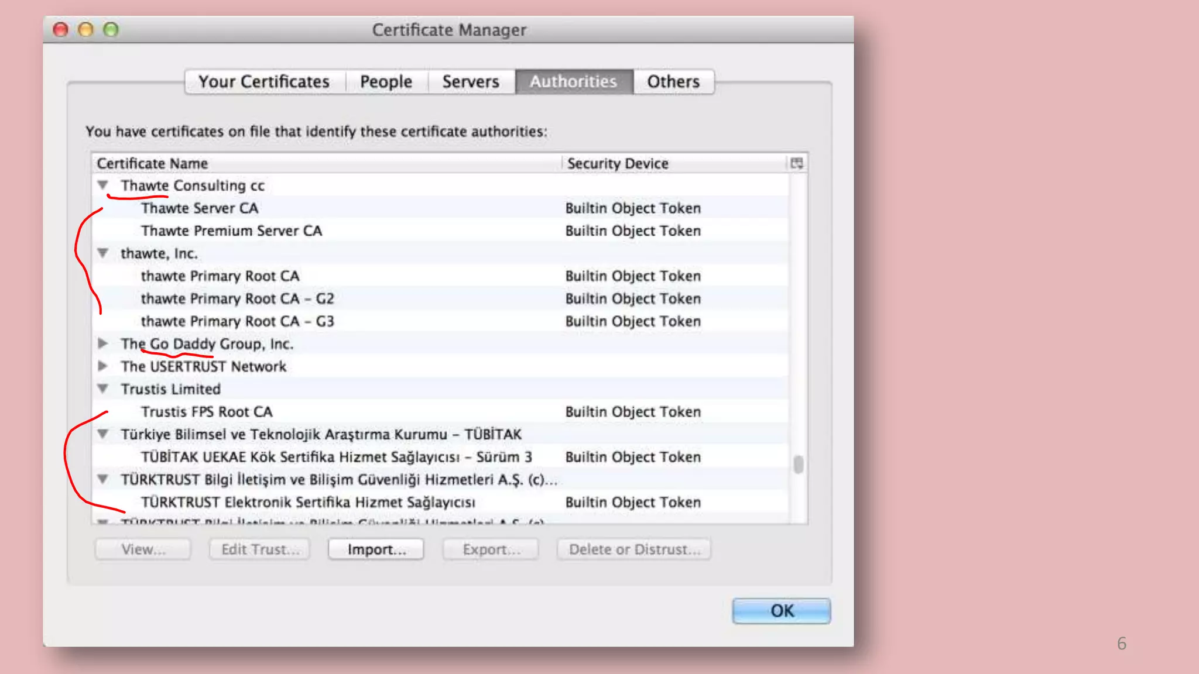Expand The Go Daddy Group, Inc. entry
The image size is (1199, 674).
tap(103, 343)
